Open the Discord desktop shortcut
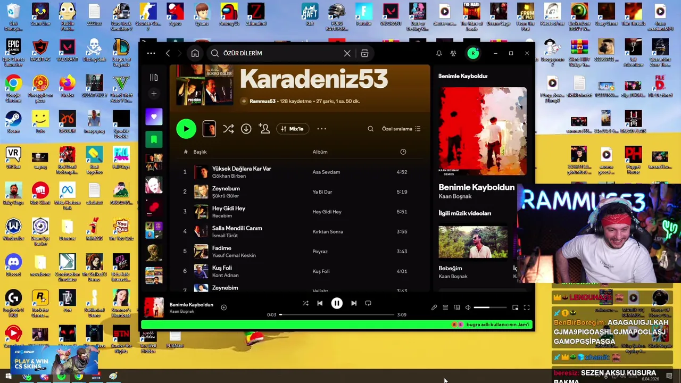This screenshot has height=383, width=681. coord(13,265)
